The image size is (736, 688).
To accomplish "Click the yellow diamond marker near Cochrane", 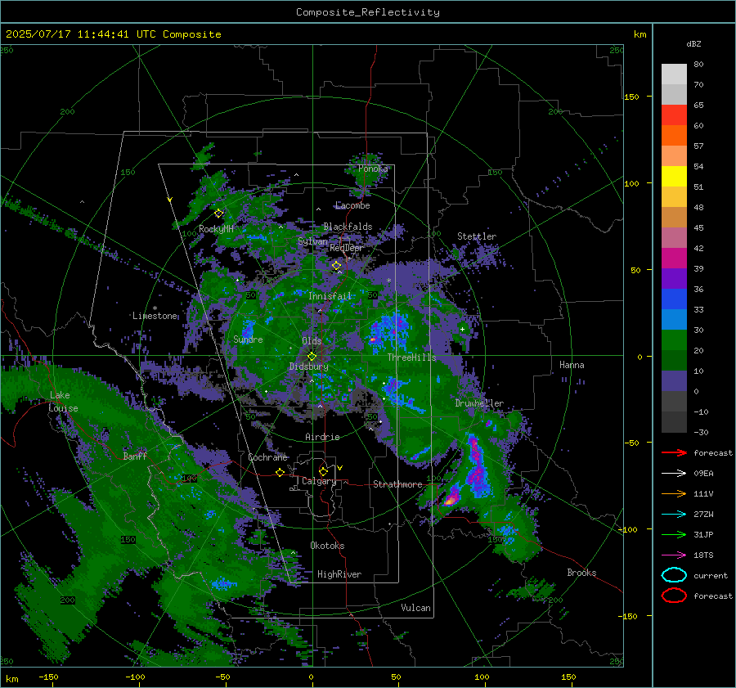I will [280, 472].
